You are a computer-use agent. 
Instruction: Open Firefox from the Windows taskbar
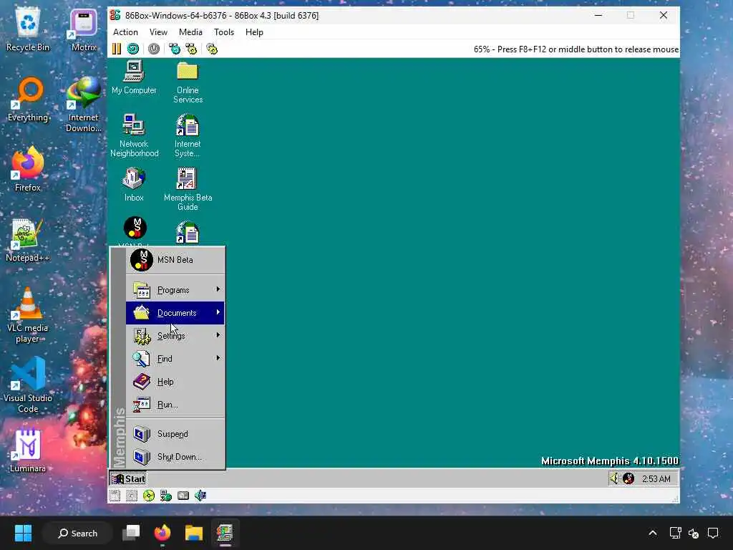click(x=162, y=533)
